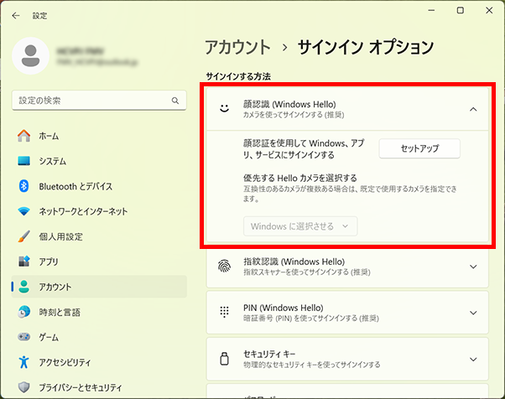This screenshot has height=399, width=505.
Task: Click the search magnifier icon
Action: 175,101
